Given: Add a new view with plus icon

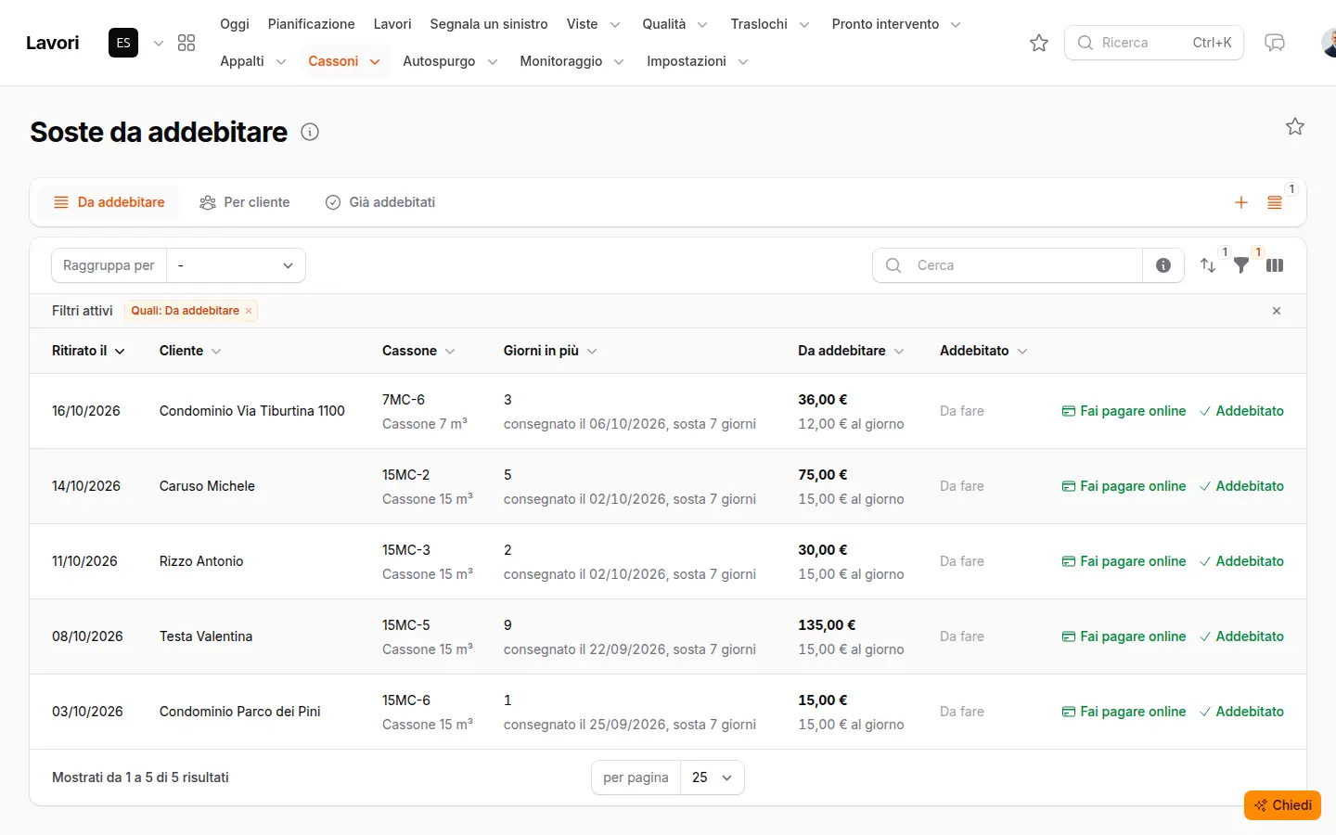Looking at the screenshot, I should coord(1241,202).
